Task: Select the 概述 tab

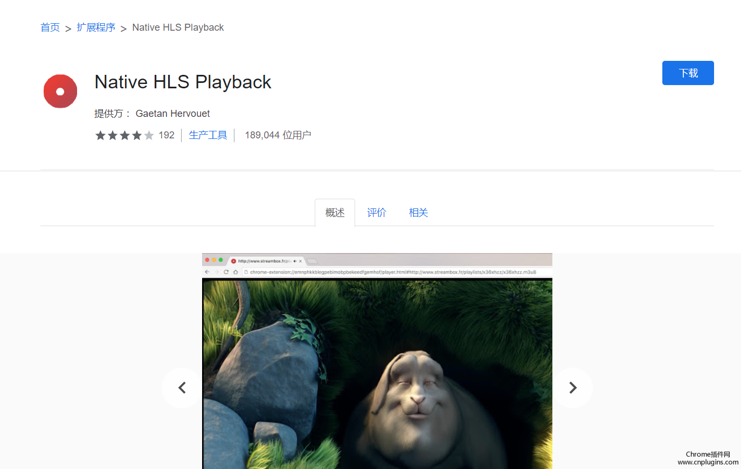Action: [335, 213]
